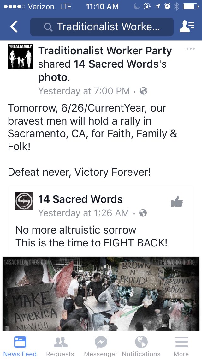Open the Requests tab
Viewport: 202px width, 359px height.
tap(60, 346)
